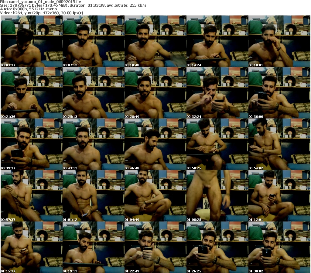The image size is (311, 273).
Task: Open the frame at timestamp 00:32:24
Action: 217,93
